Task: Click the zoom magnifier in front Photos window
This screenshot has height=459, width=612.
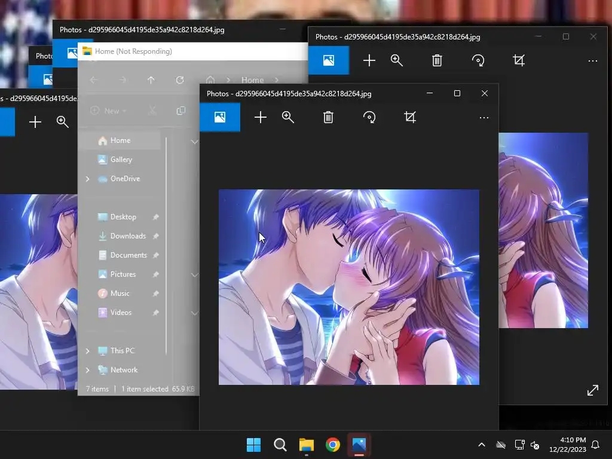Action: [x=288, y=117]
